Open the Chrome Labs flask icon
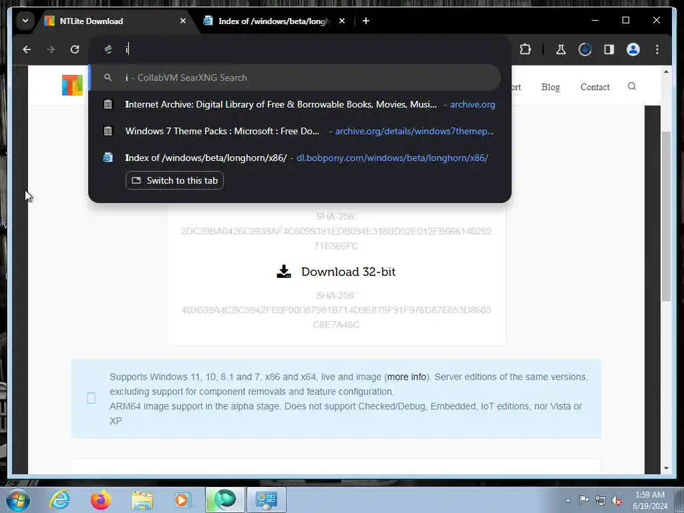684x513 pixels. pyautogui.click(x=561, y=49)
